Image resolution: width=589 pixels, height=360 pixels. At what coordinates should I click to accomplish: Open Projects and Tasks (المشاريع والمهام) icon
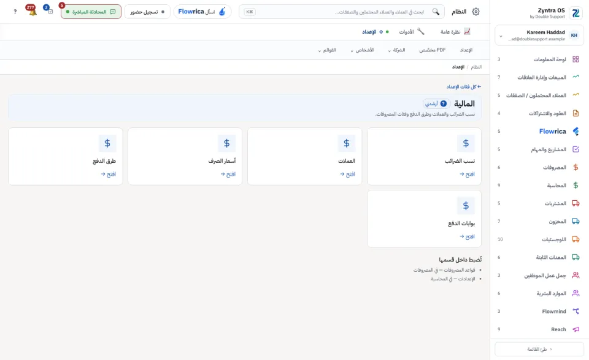576,149
